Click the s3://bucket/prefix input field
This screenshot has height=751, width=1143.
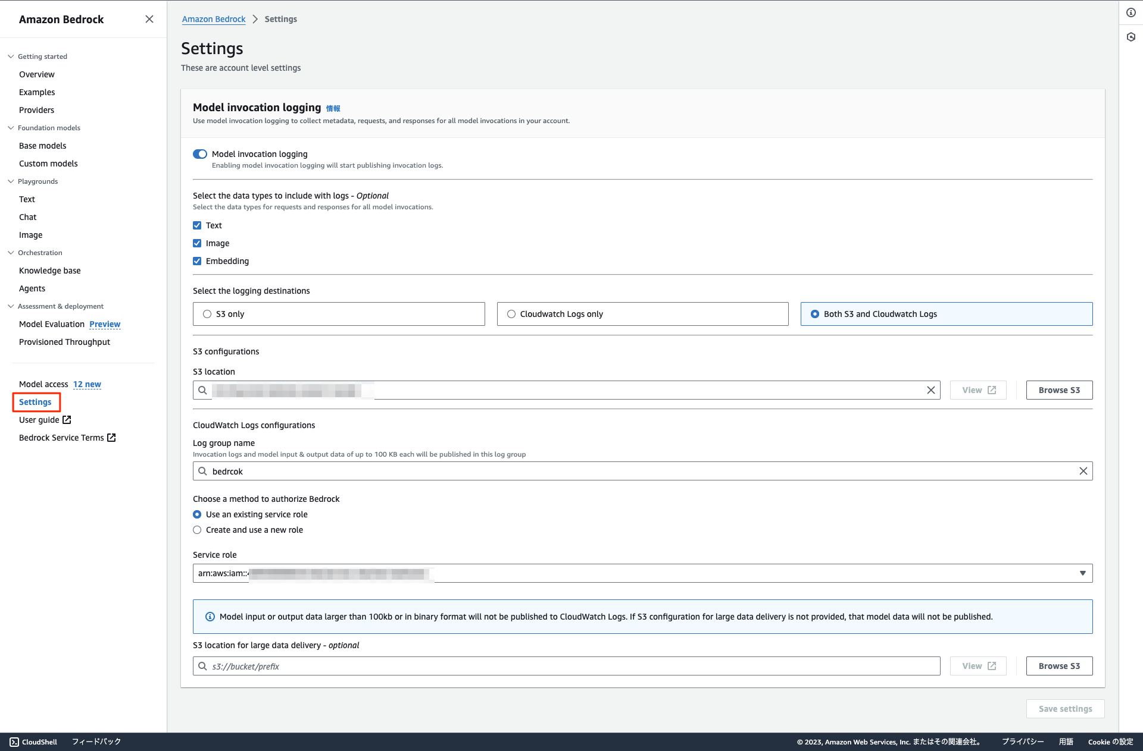click(x=567, y=666)
